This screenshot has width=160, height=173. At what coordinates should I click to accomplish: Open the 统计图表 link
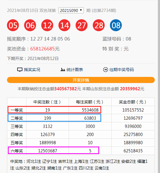pos(75,70)
